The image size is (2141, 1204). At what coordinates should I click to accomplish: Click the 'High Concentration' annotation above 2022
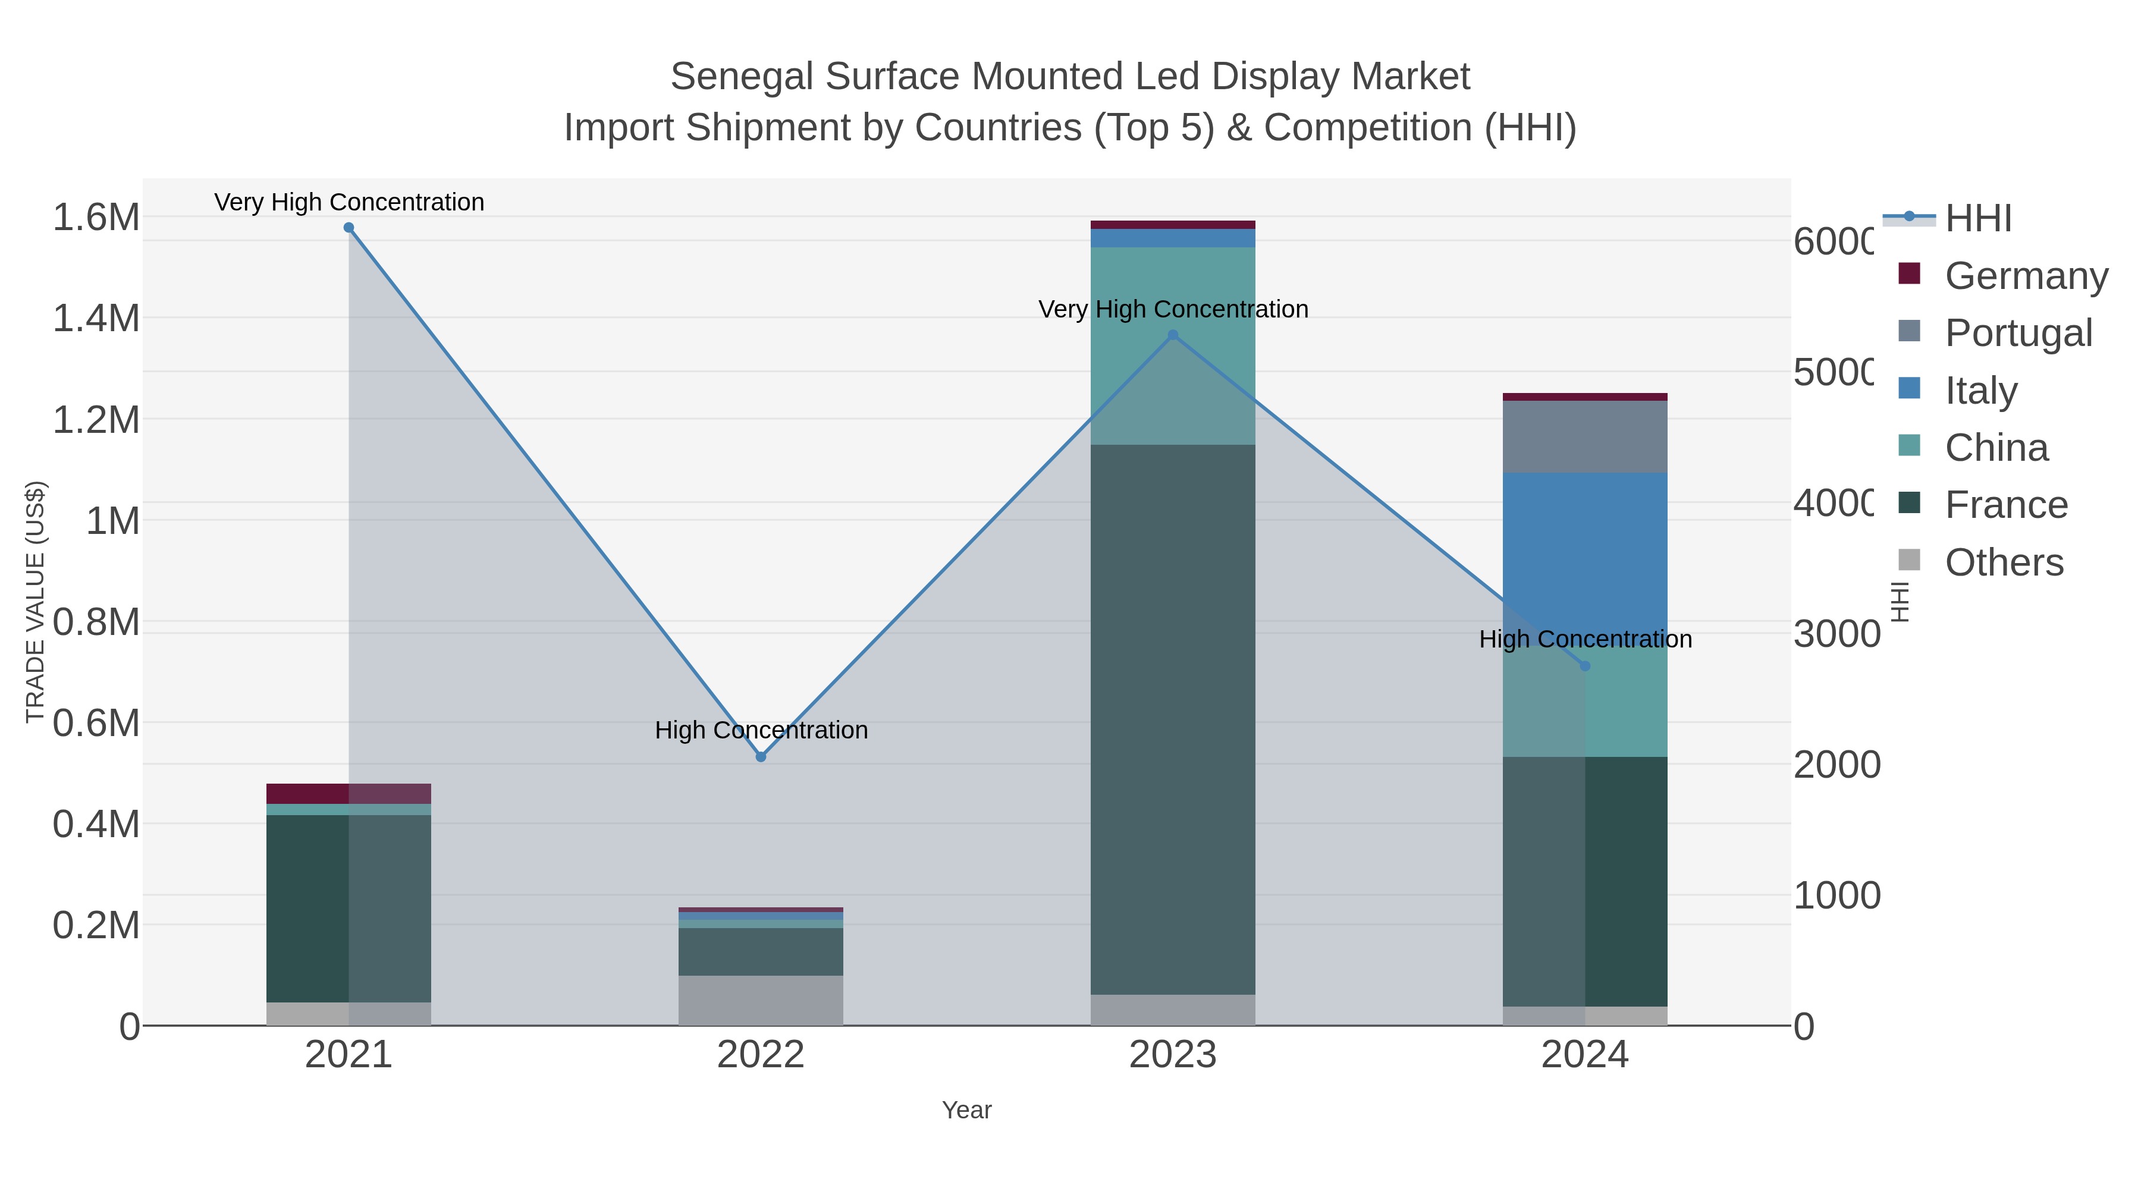tap(761, 730)
